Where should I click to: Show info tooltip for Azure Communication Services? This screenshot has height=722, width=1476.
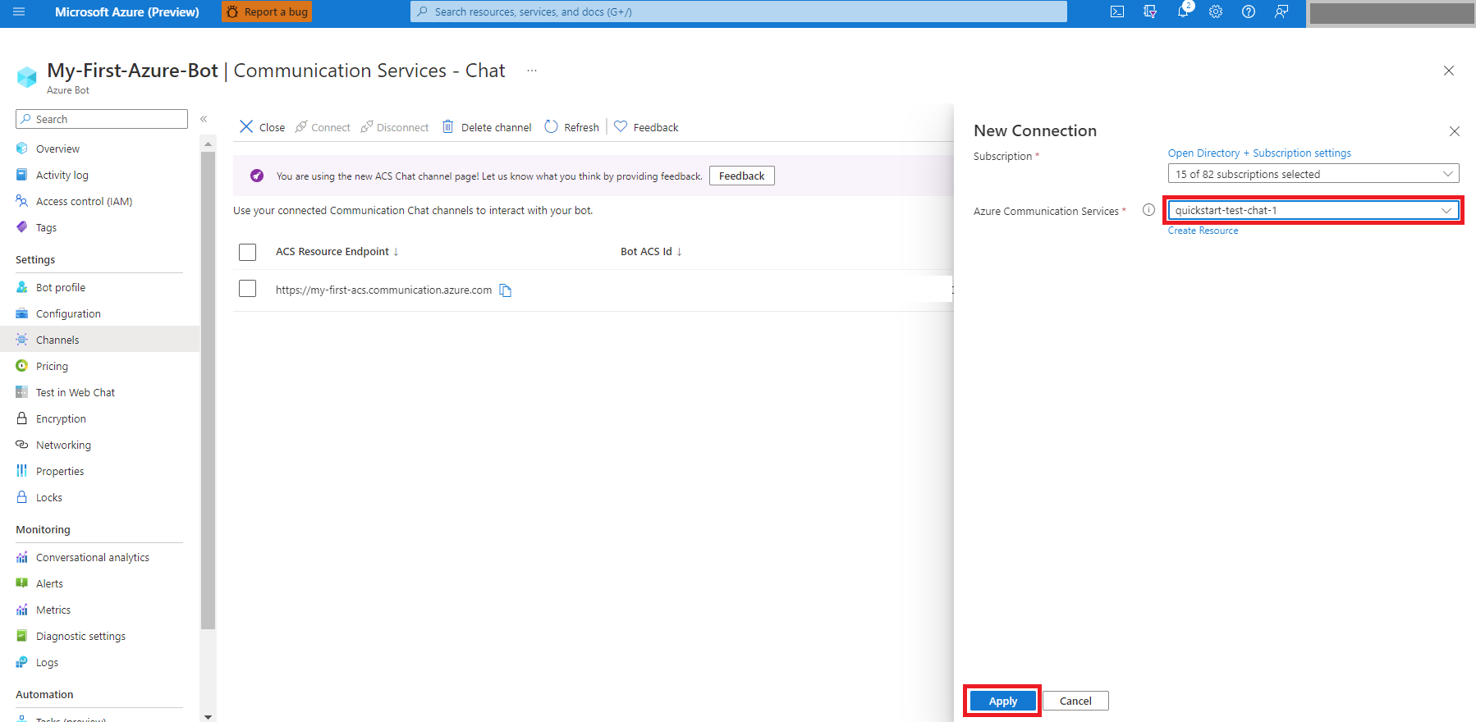click(x=1148, y=210)
